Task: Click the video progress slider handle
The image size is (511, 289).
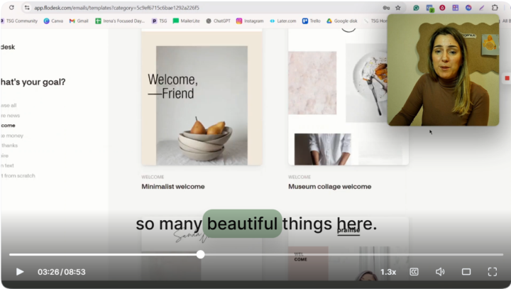Action: (x=201, y=254)
